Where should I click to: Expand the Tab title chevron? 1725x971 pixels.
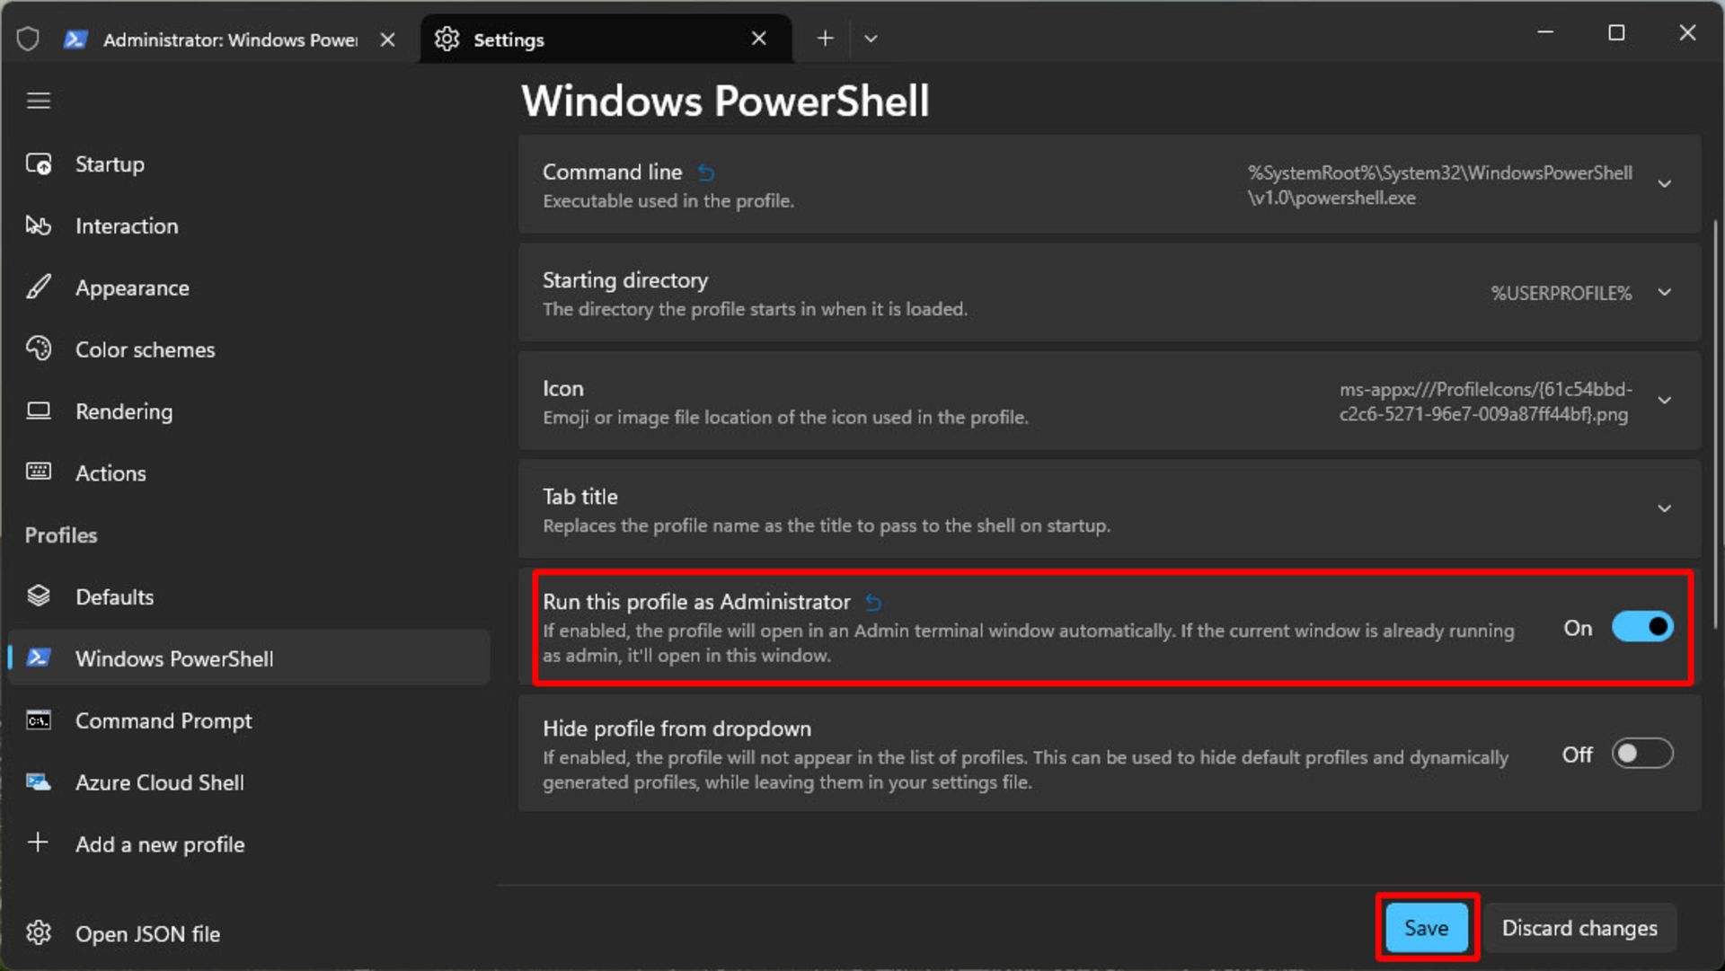click(1665, 508)
